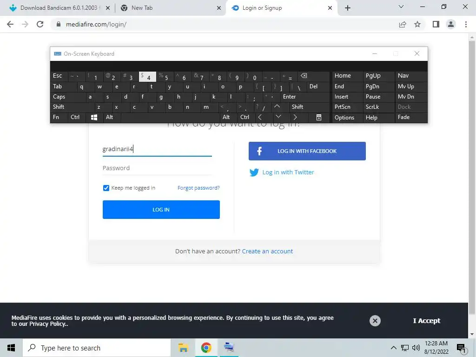The height and width of the screenshot is (357, 476).
Task: Bookmark this tab with the star icon
Action: pyautogui.click(x=417, y=24)
